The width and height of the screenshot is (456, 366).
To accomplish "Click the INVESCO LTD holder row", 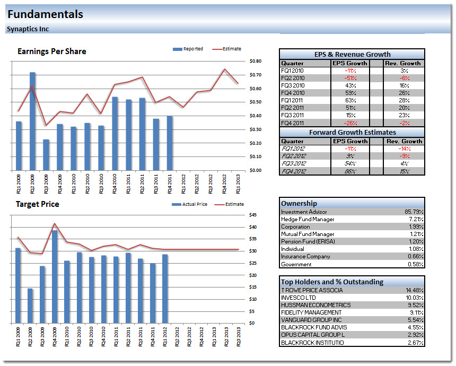I will click(352, 298).
